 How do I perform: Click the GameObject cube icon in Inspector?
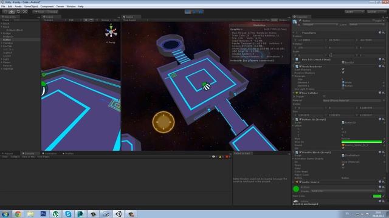[x=295, y=22]
